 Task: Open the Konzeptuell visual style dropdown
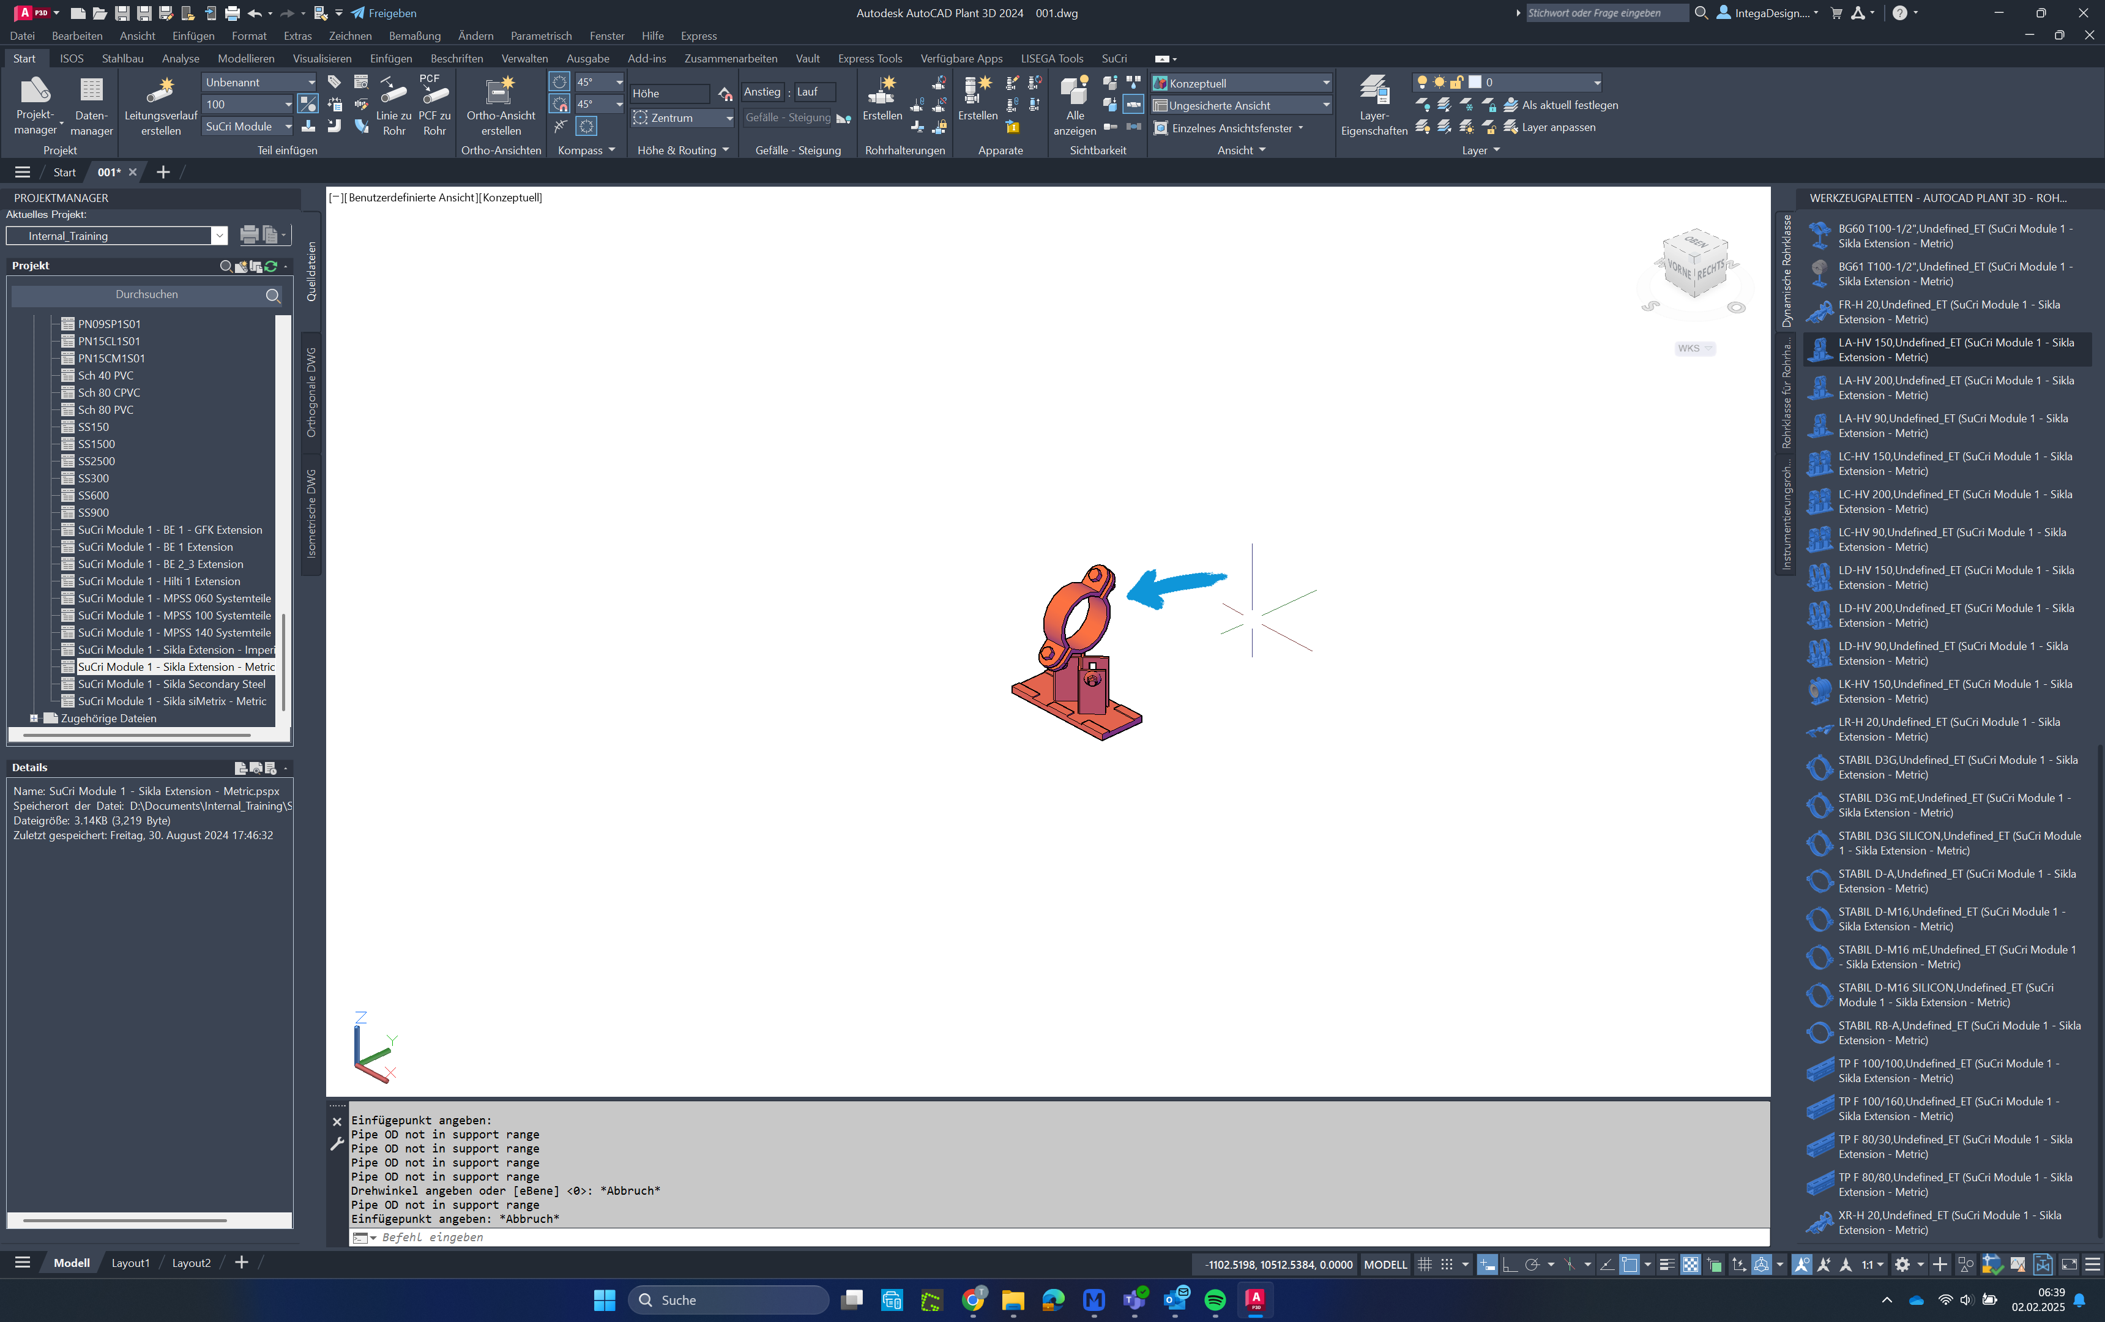point(1242,83)
